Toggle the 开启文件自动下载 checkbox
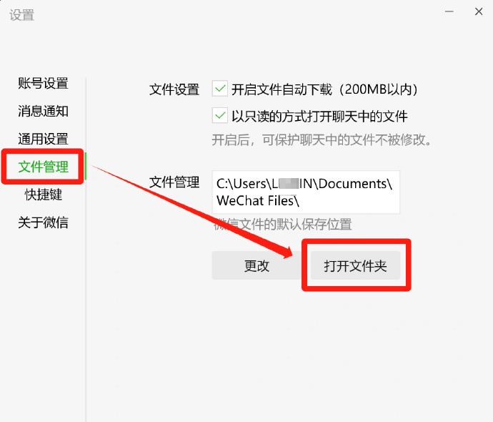The image size is (493, 422). pos(220,89)
